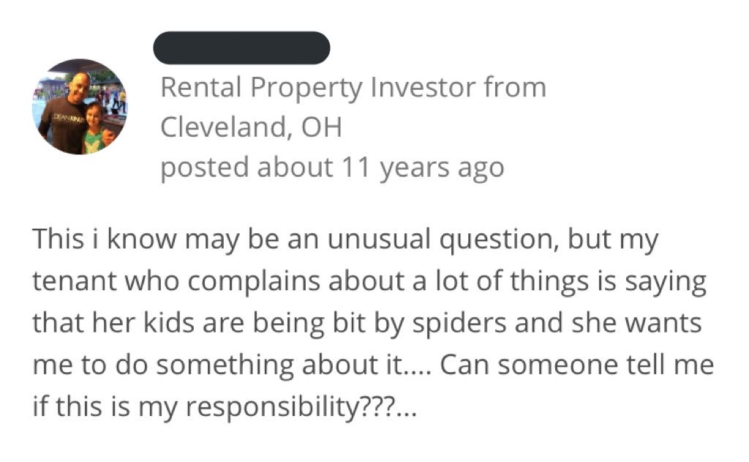This screenshot has height=462, width=749.
Task: Click the last line "if this is my"
Action: 225,407
